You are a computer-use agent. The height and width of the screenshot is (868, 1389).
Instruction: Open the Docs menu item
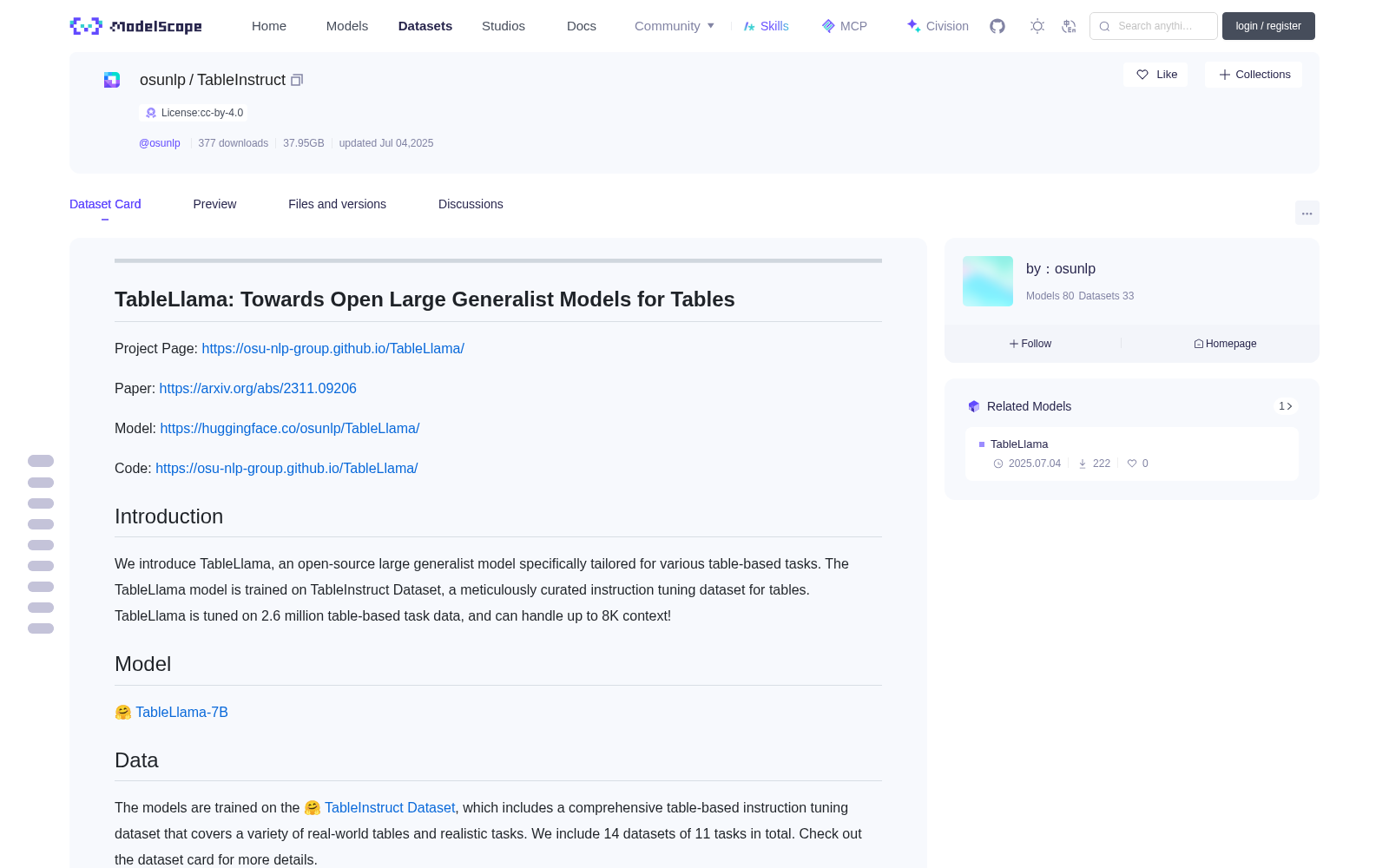tap(582, 26)
